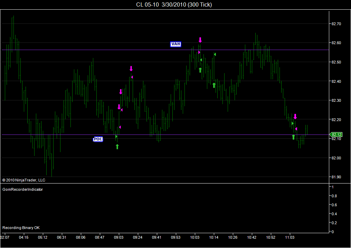Select magenta down arrow near the 82.45 level
This screenshot has height=248, width=351.
pos(131,69)
